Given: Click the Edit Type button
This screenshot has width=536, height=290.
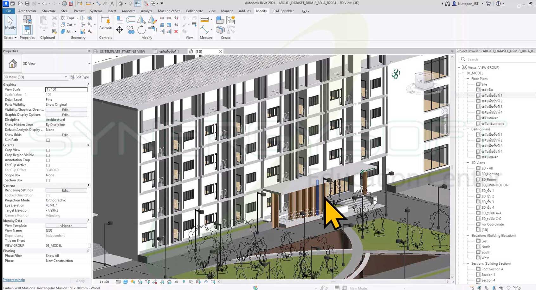Looking at the screenshot, I should [79, 77].
